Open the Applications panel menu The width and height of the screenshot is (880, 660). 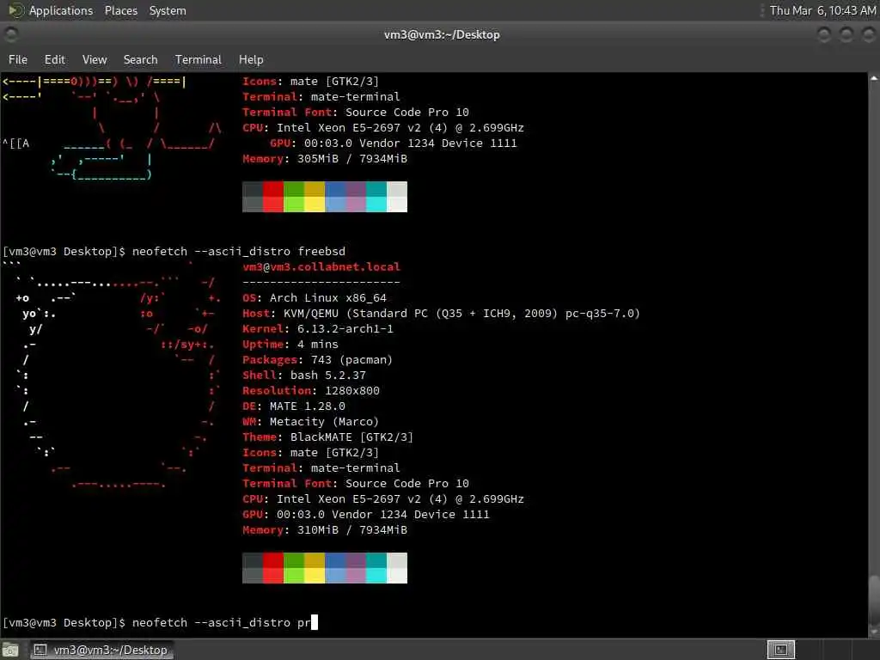pyautogui.click(x=61, y=10)
